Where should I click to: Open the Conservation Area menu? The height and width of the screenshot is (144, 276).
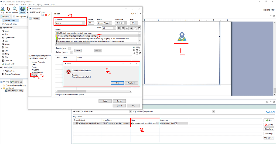12,5
